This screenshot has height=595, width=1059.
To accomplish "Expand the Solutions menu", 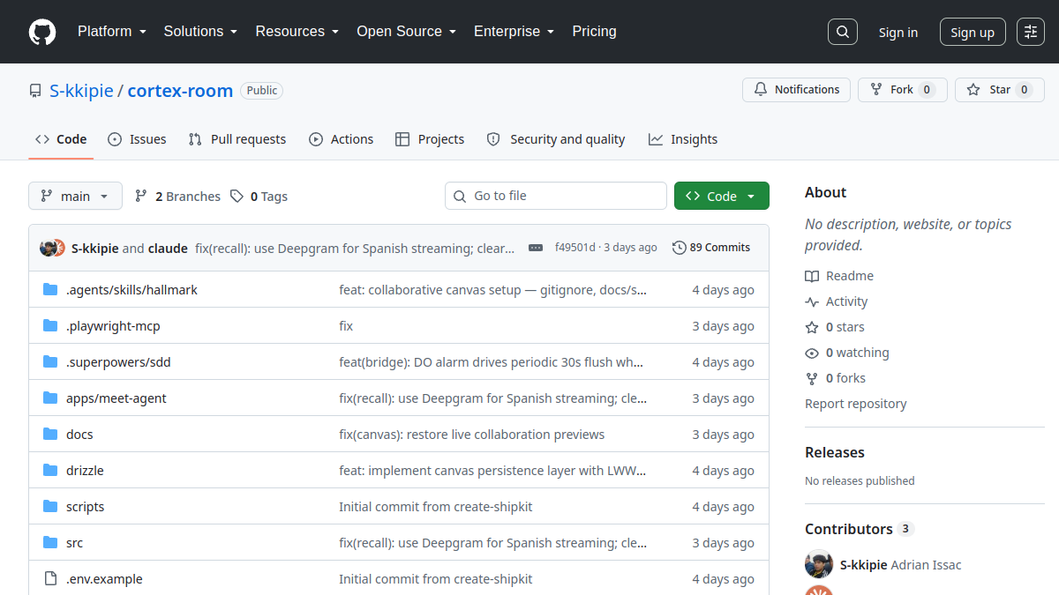I will 200,32.
